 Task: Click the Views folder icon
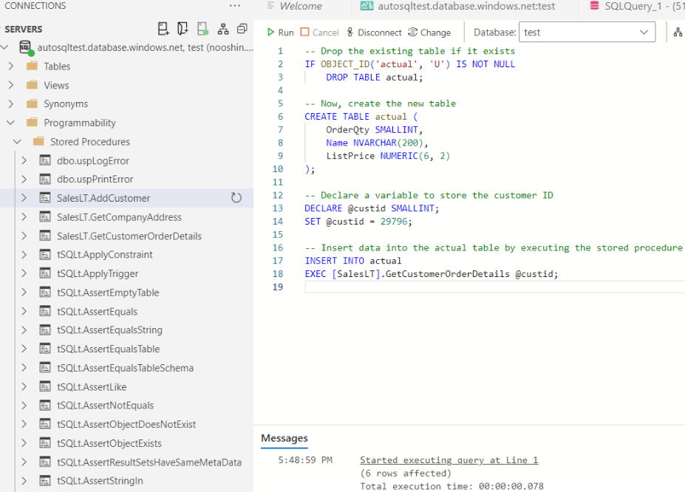point(32,85)
